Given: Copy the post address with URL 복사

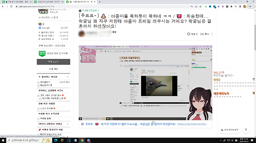Looking at the screenshot, I should tap(204, 34).
